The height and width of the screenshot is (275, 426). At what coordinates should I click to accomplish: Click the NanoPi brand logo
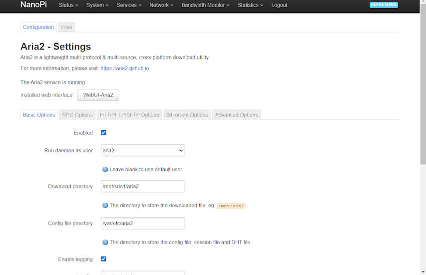[x=33, y=4]
